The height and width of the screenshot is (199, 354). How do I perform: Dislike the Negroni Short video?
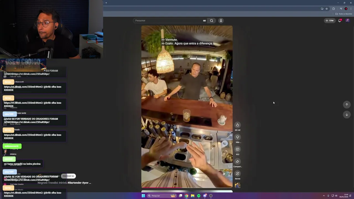237,137
